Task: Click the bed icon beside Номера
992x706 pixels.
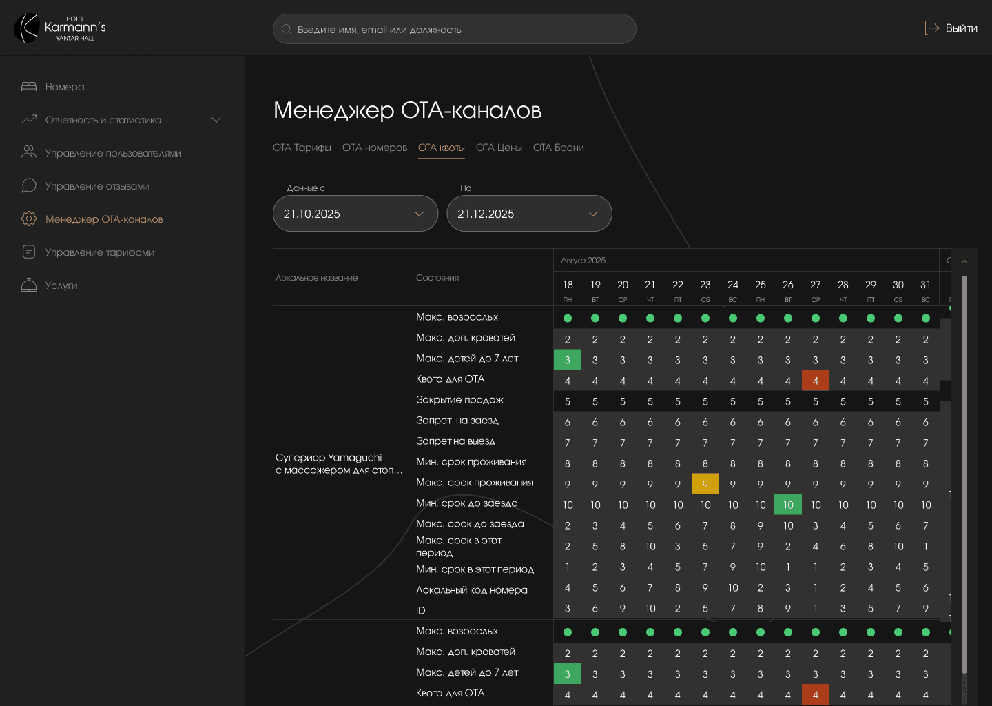Action: 29,87
